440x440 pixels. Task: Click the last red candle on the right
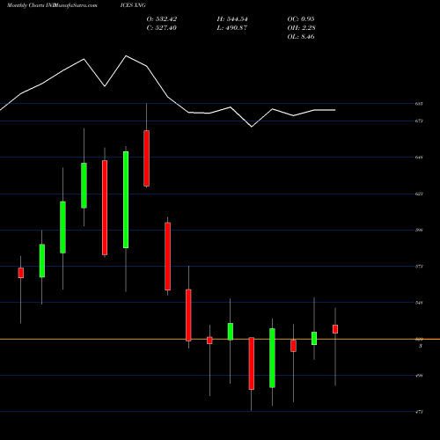click(x=335, y=329)
